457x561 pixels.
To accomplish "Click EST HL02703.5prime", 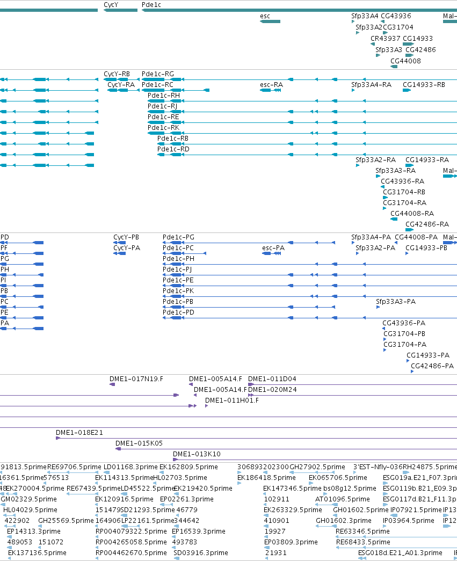I will [180, 478].
